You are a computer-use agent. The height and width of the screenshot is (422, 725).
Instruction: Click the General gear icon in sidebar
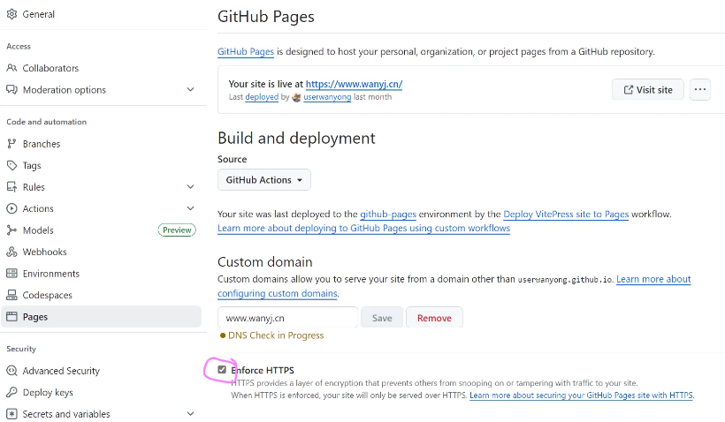point(11,14)
